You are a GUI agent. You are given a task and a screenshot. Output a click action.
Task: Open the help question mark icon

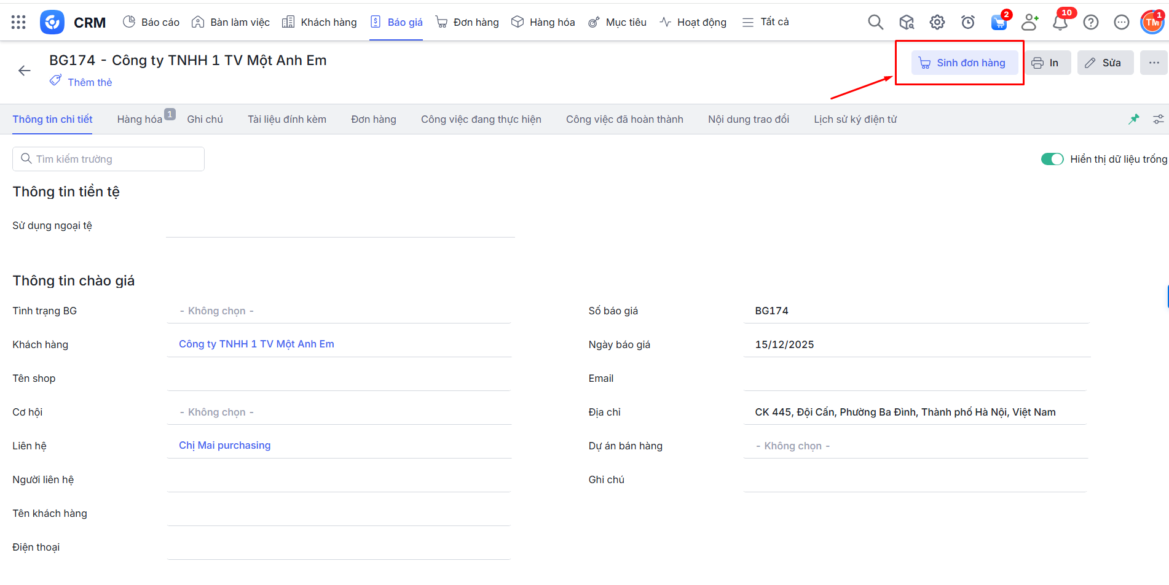pos(1090,22)
